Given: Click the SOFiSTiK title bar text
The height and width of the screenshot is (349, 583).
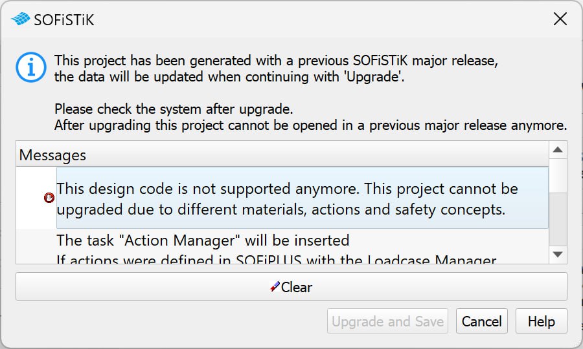Looking at the screenshot, I should [x=64, y=19].
